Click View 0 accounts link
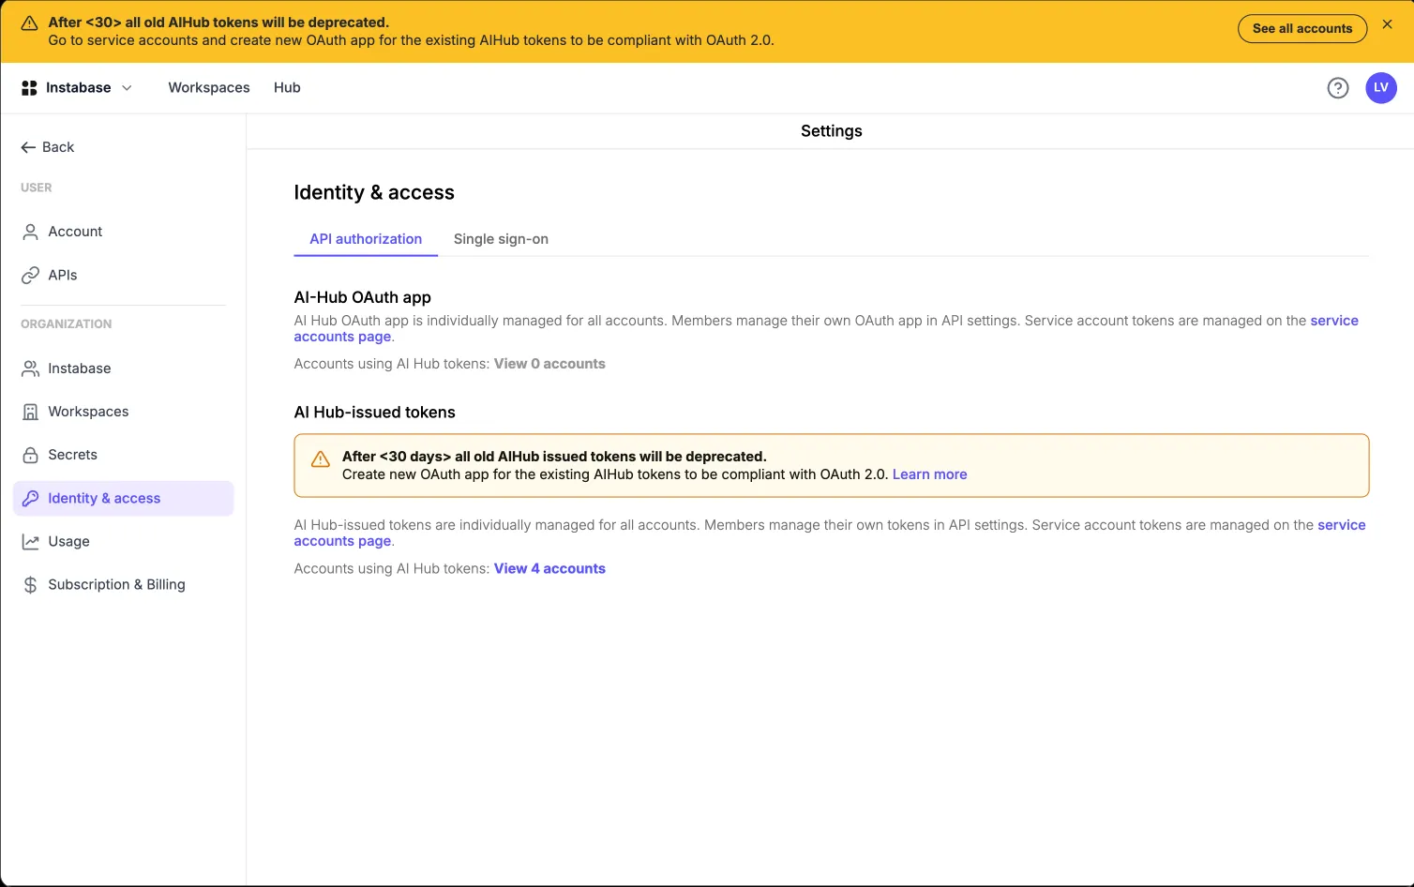1414x887 pixels. (x=549, y=364)
